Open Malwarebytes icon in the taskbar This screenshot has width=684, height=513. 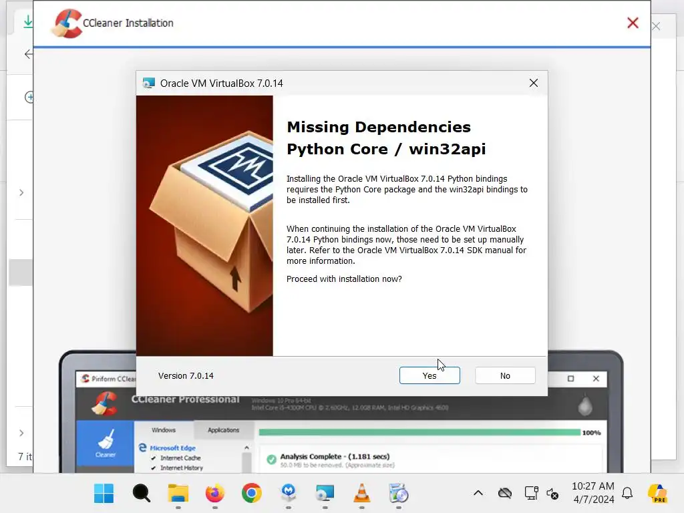tap(289, 494)
